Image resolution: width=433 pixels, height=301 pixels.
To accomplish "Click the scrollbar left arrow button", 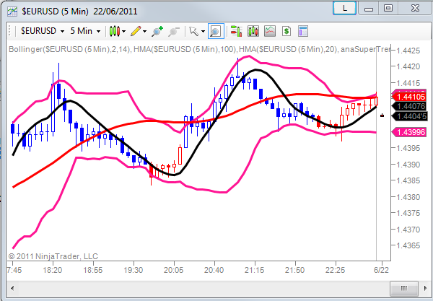I will pos(12,288).
